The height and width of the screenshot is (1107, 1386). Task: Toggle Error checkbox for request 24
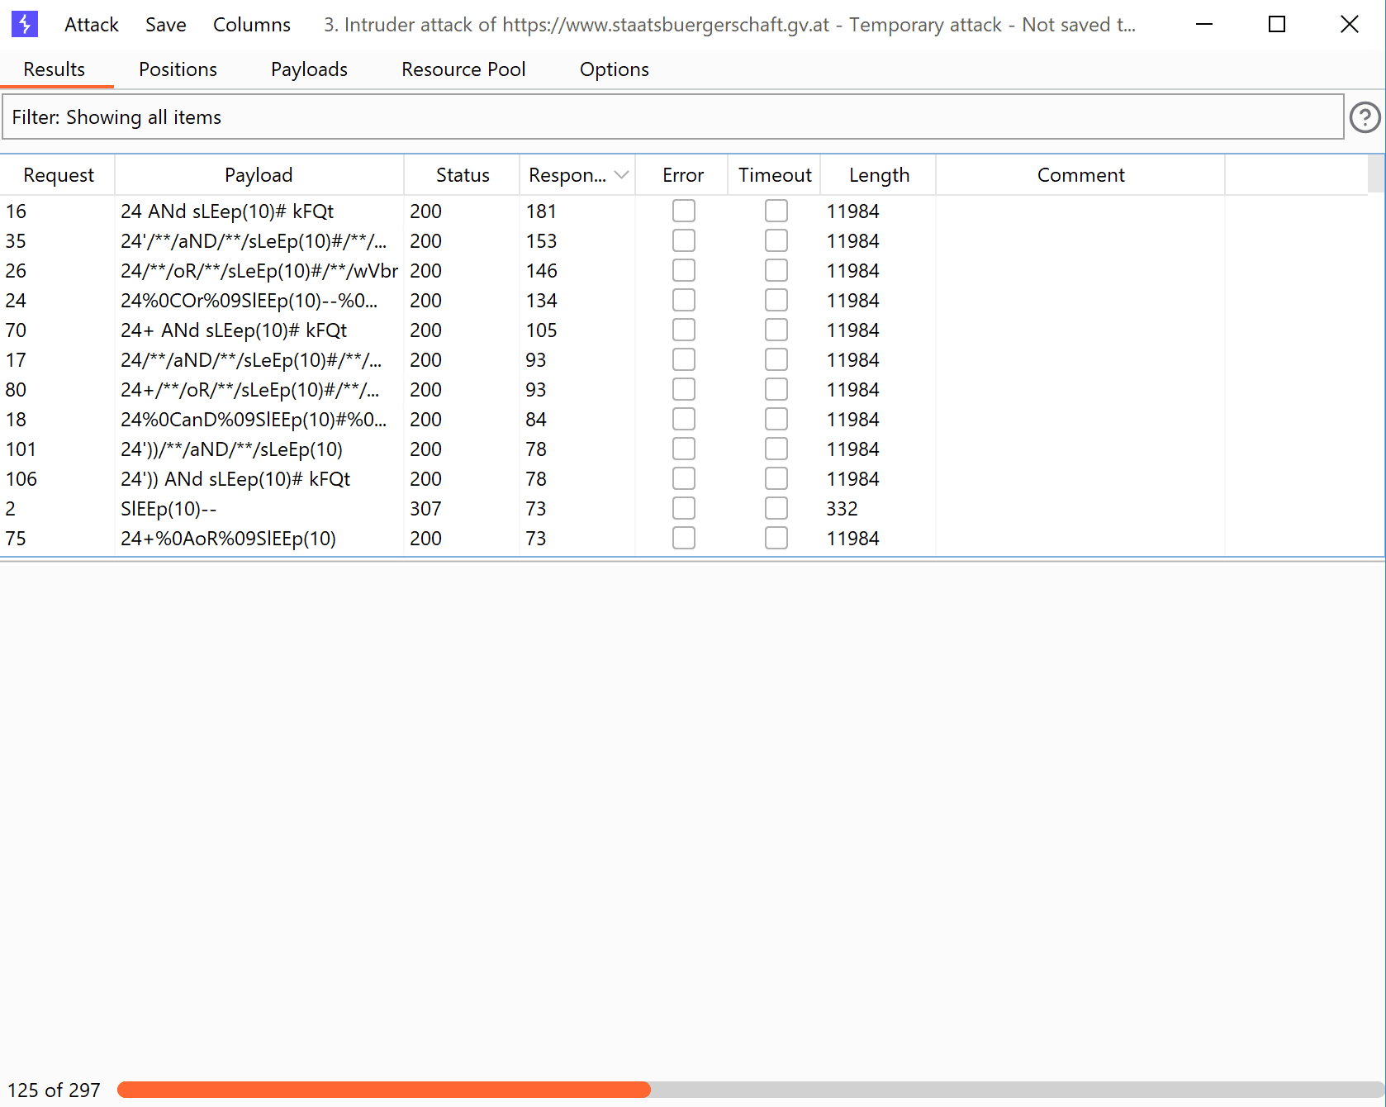pyautogui.click(x=684, y=301)
